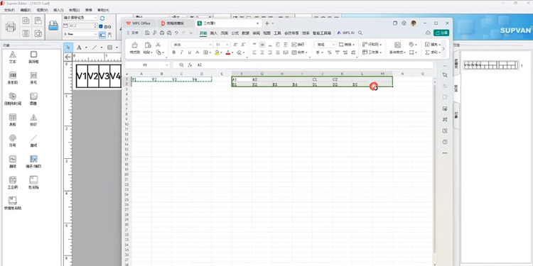Click the large printer icon in Supvan toolbar
The width and height of the screenshot is (533, 266).
[x=11, y=26]
